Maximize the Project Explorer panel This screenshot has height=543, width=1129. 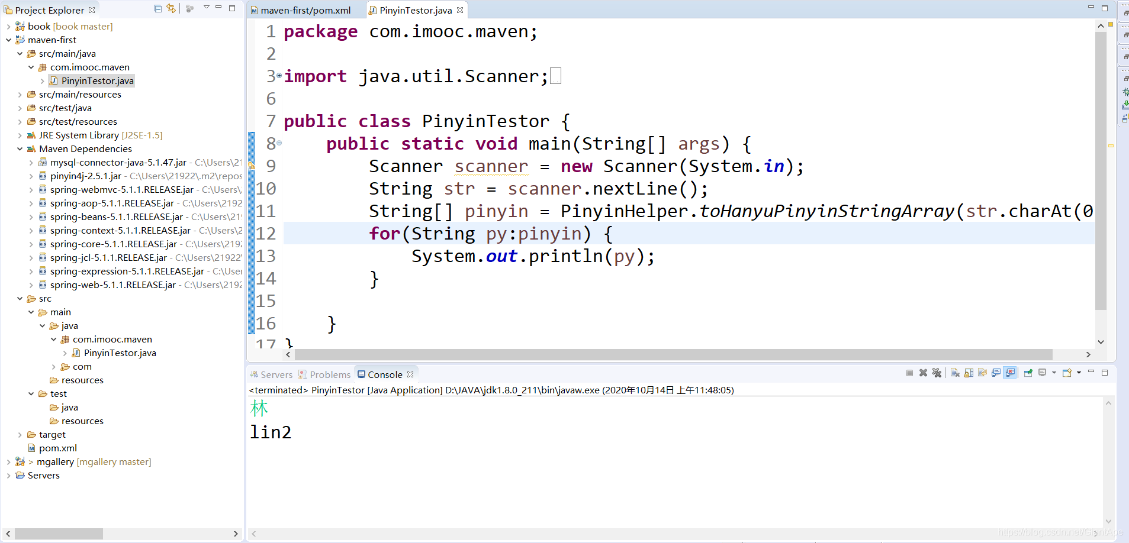pyautogui.click(x=232, y=8)
